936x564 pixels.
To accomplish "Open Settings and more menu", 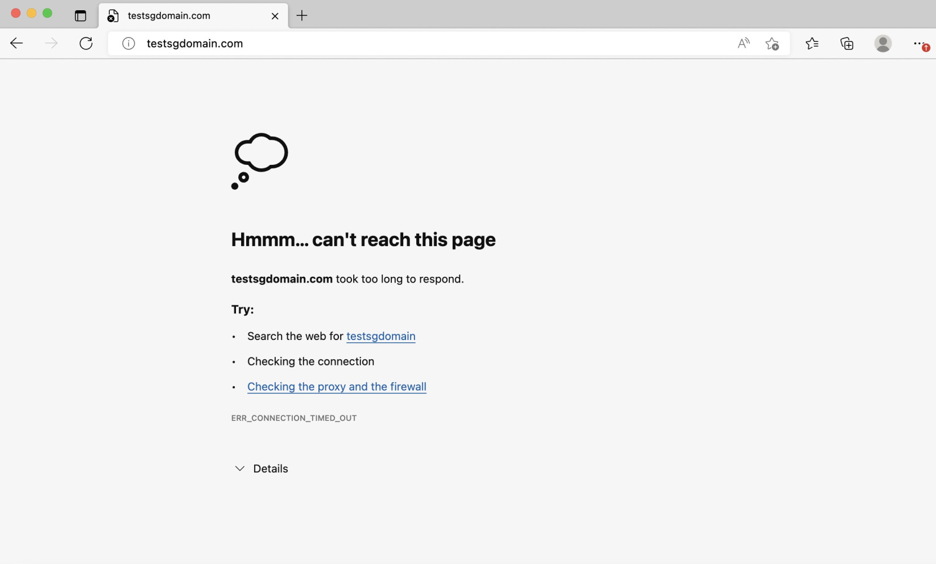I will [920, 43].
